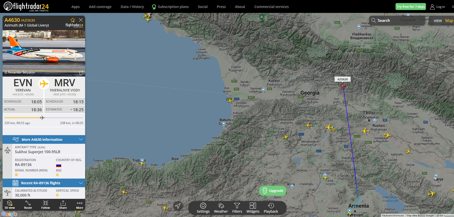Click EVN Yerevan origin airport
454x217 pixels.
click(23, 85)
